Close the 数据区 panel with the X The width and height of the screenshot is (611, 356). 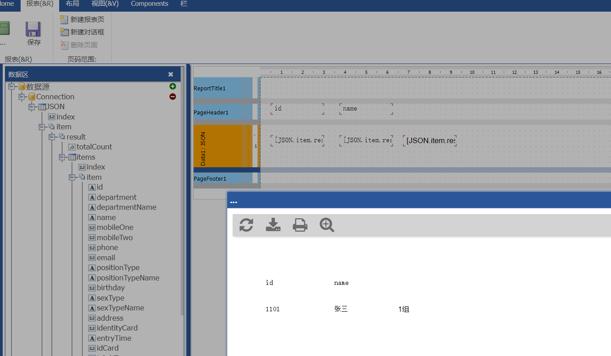[x=171, y=74]
